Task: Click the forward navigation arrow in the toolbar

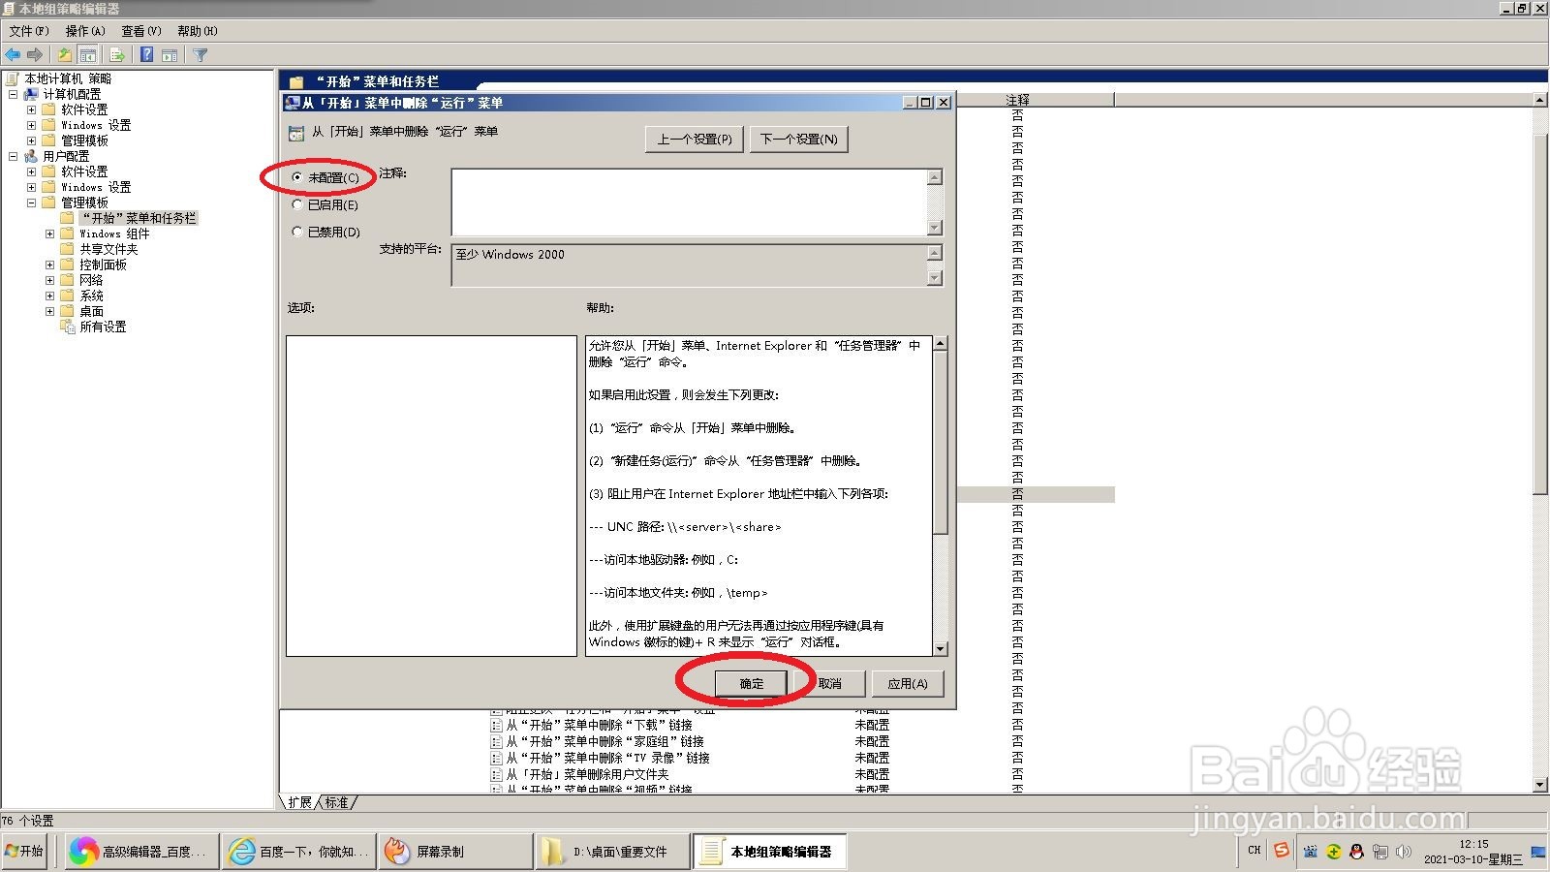Action: tap(35, 54)
